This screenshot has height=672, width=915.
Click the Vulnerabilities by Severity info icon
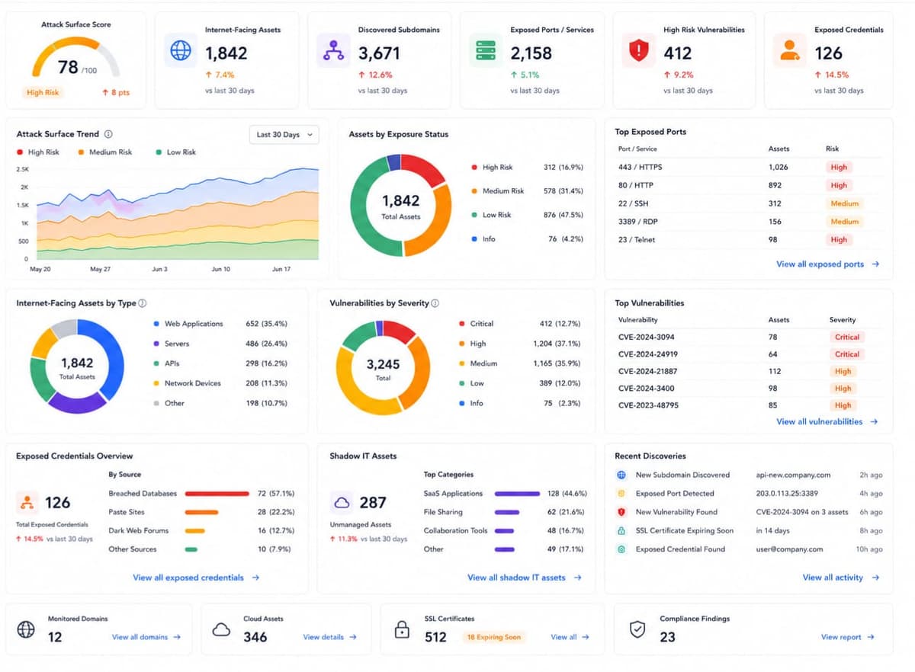(435, 303)
